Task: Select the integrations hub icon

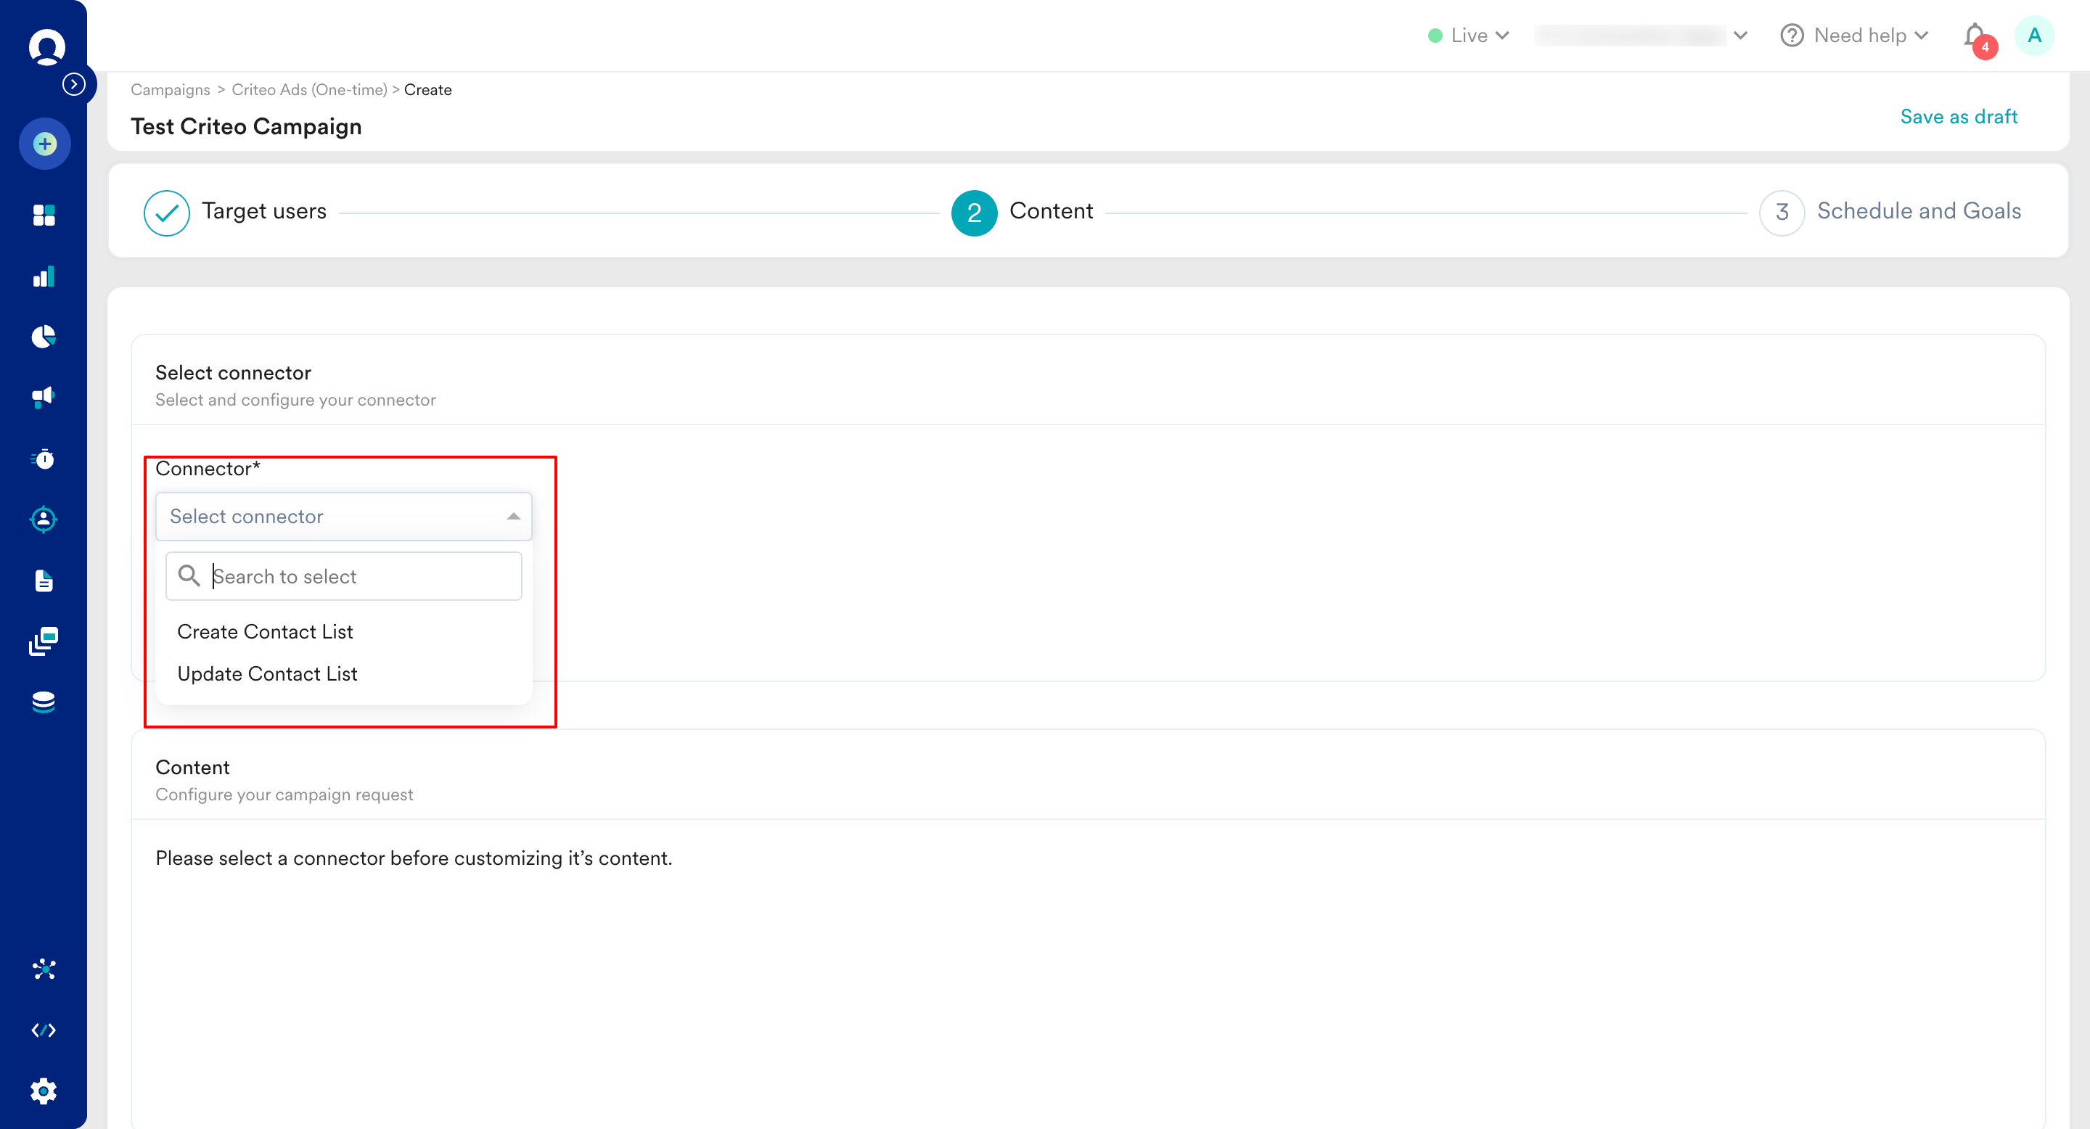Action: pyautogui.click(x=44, y=968)
